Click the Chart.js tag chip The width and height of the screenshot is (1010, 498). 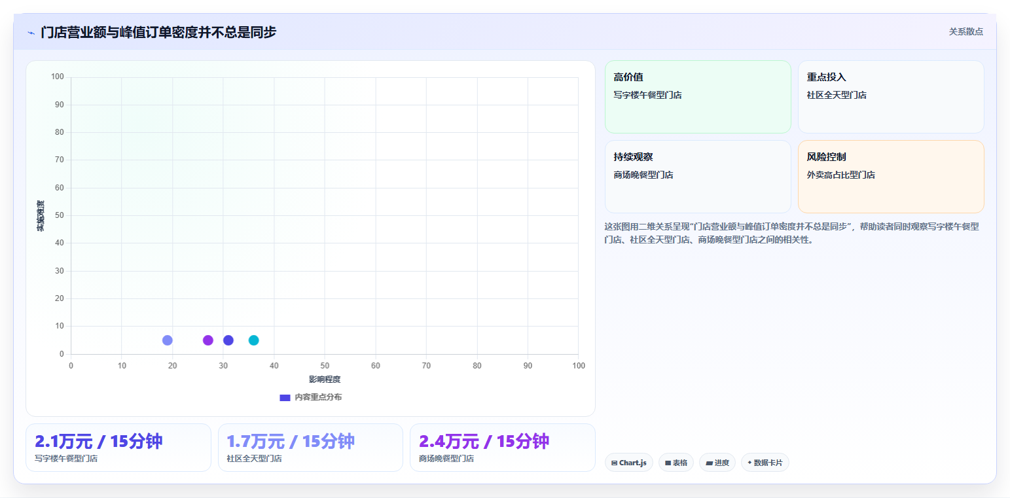coord(628,463)
